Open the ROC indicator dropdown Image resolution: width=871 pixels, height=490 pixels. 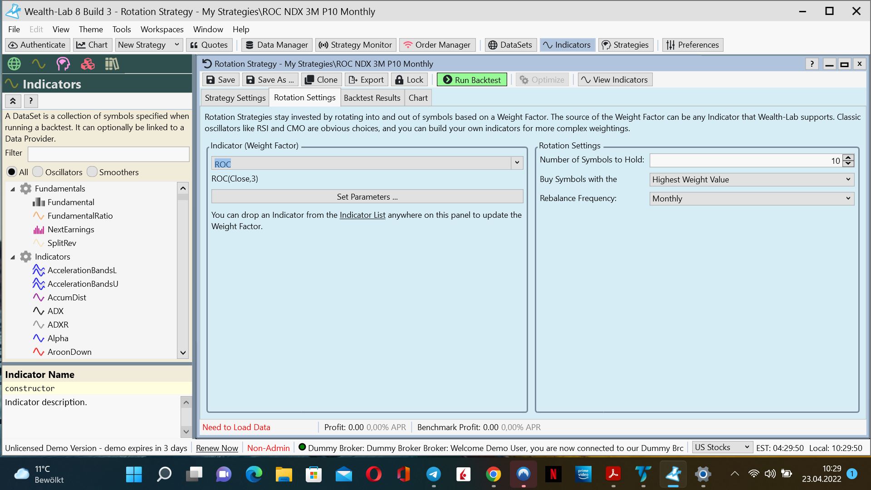pyautogui.click(x=517, y=163)
